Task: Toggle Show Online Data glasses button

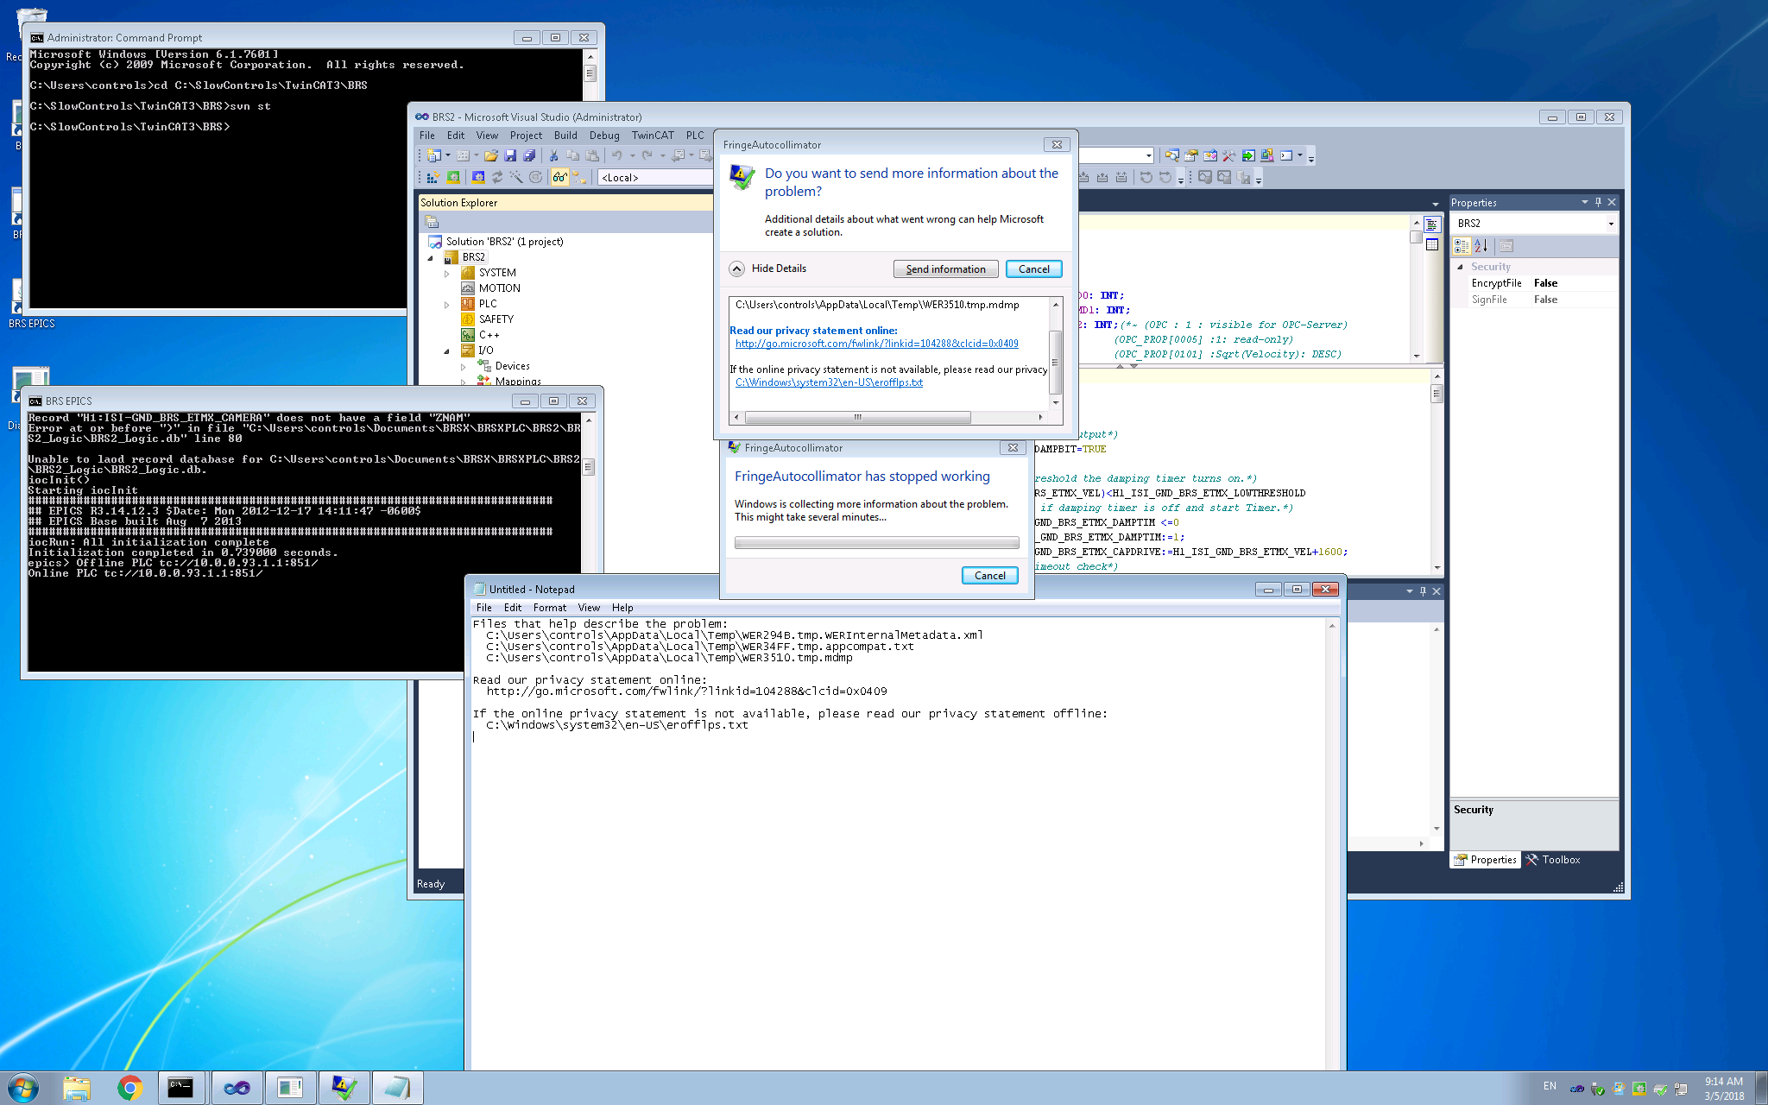Action: pos(559,177)
